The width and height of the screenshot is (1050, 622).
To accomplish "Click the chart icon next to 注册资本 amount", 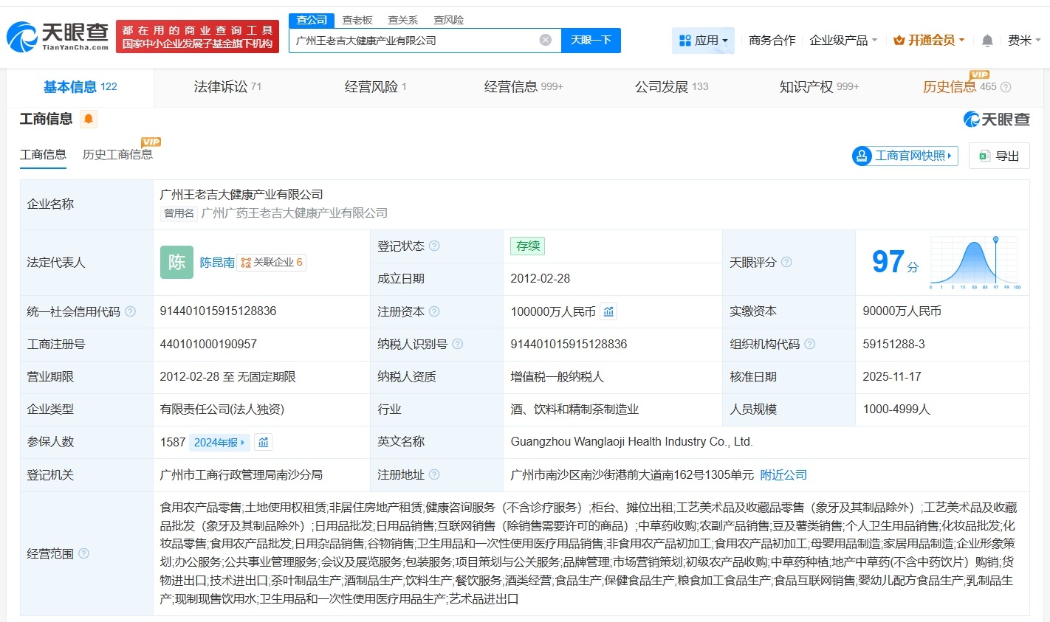I will tap(608, 311).
